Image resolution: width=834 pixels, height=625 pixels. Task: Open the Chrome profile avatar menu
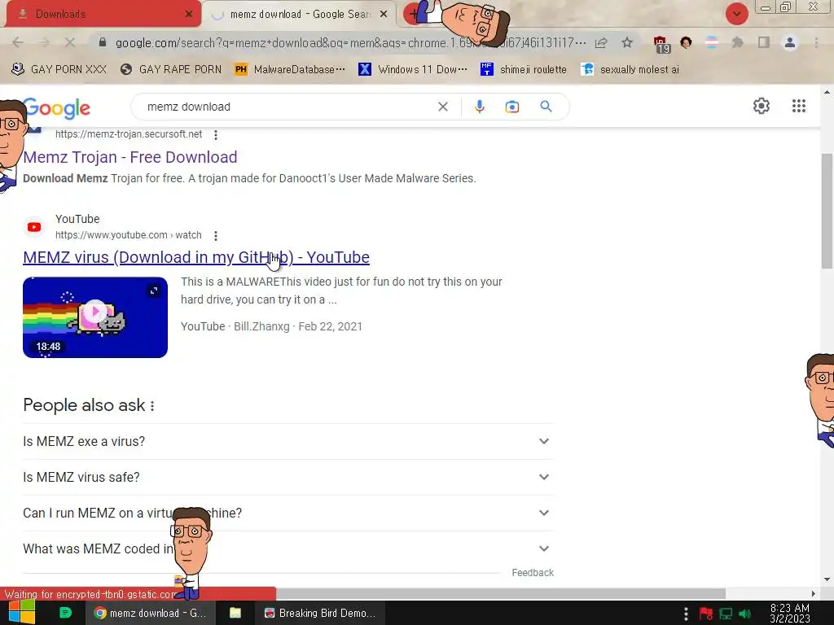click(x=790, y=42)
